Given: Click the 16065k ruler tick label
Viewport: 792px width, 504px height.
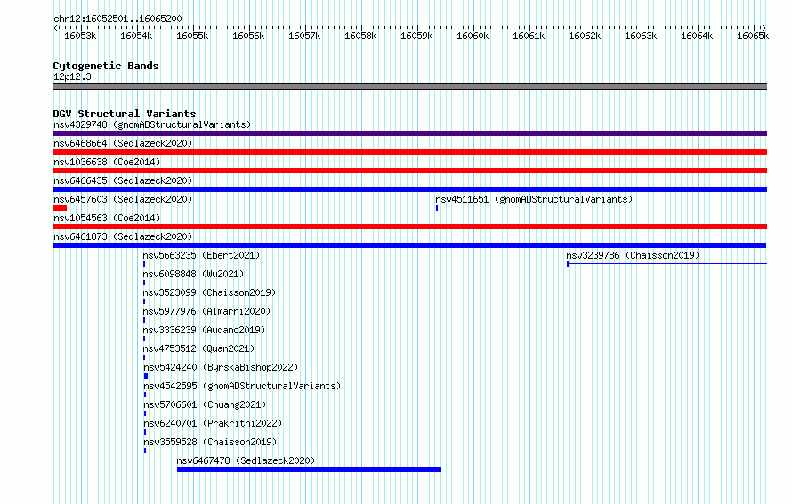Looking at the screenshot, I should [x=753, y=36].
